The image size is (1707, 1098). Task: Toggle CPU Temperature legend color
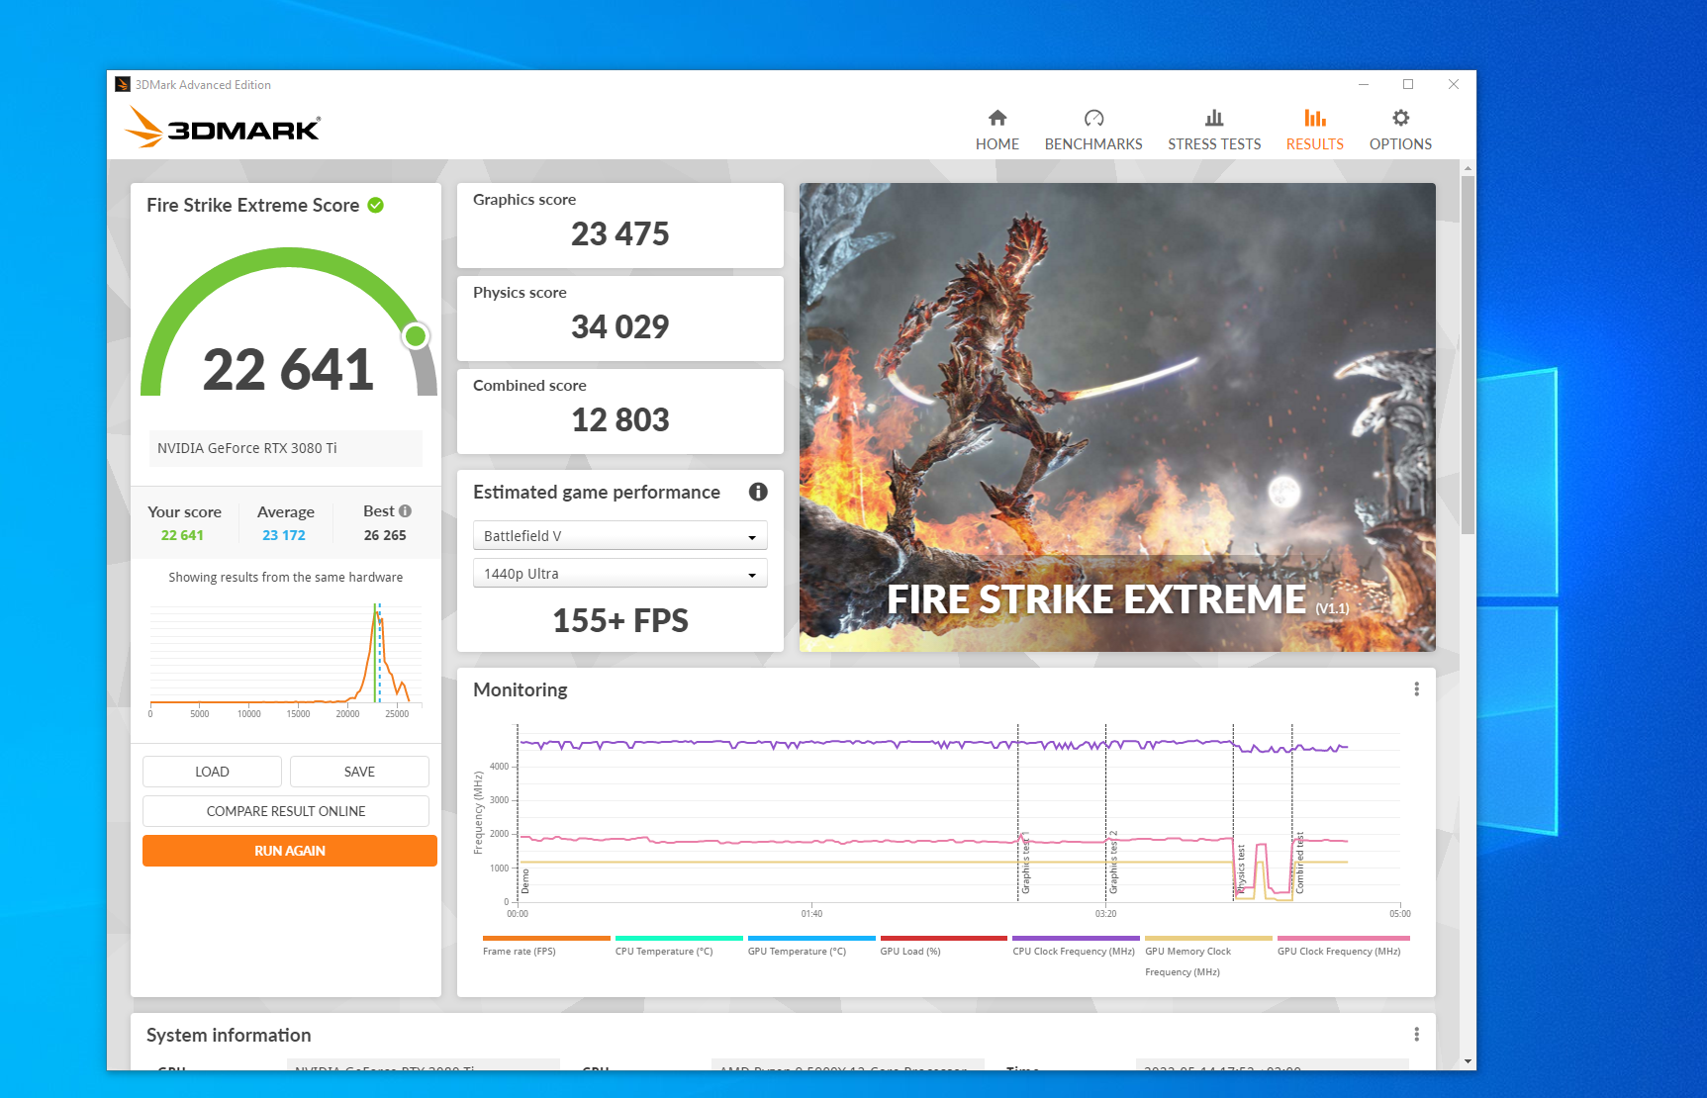point(679,938)
